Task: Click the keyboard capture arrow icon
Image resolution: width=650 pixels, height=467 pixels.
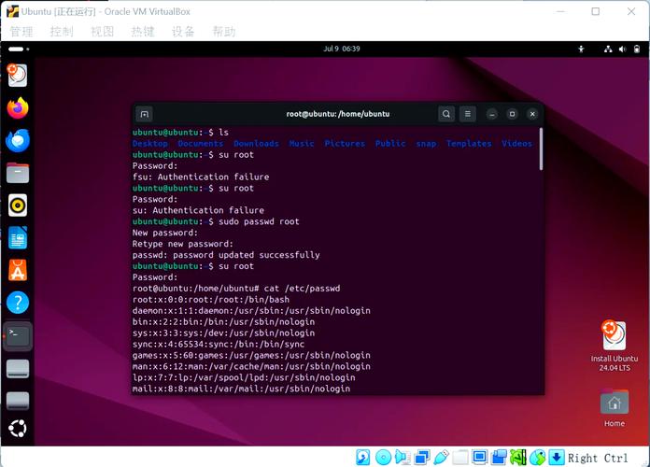Action: pos(557,458)
